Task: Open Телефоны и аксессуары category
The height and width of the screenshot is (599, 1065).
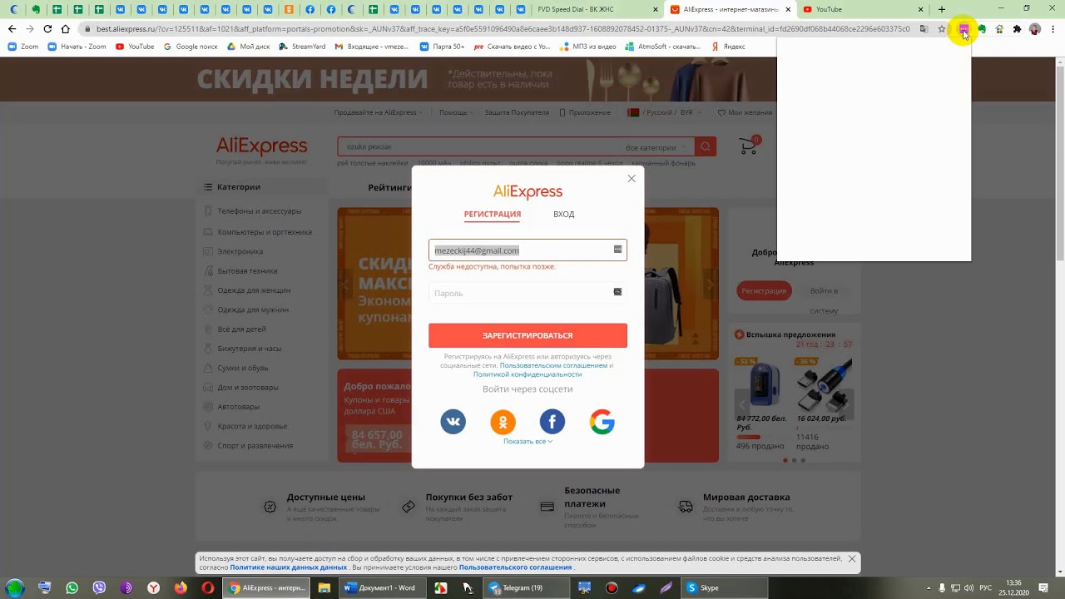Action: tap(260, 211)
